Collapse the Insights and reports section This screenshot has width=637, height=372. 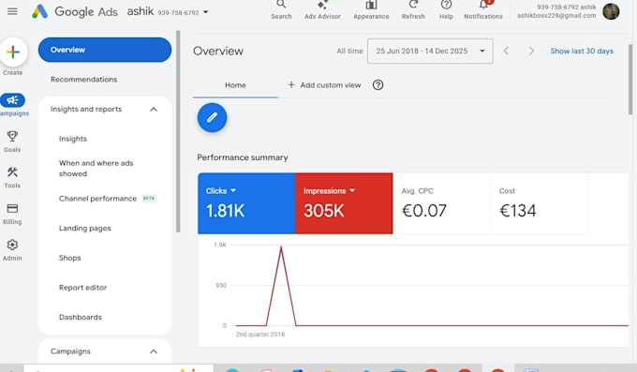(x=154, y=110)
